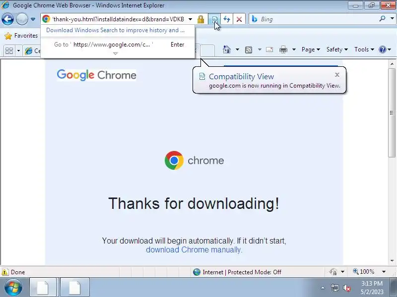Close the Compatibility View notification balloon

click(x=337, y=75)
